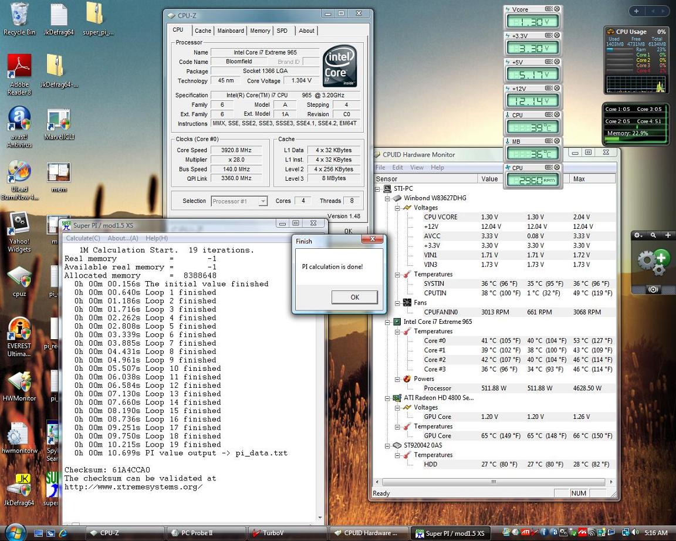The height and width of the screenshot is (541, 676).
Task: Launch EVEREST Ultimate shortcut
Action: pos(19,337)
